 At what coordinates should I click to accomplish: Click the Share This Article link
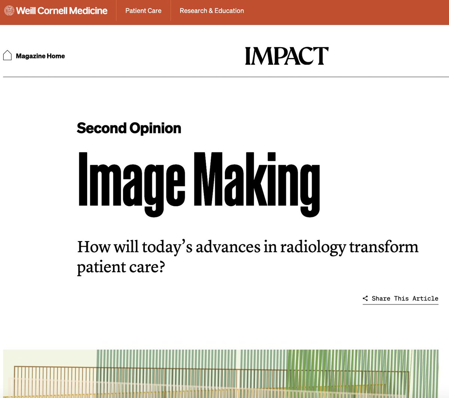[x=405, y=298]
